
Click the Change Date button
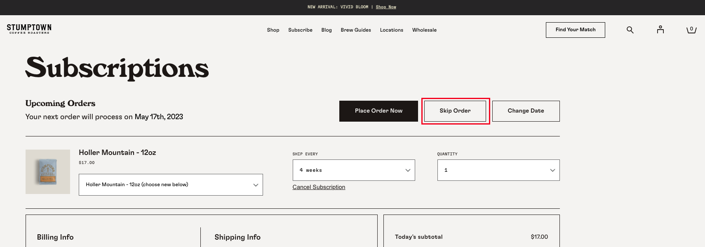click(526, 111)
